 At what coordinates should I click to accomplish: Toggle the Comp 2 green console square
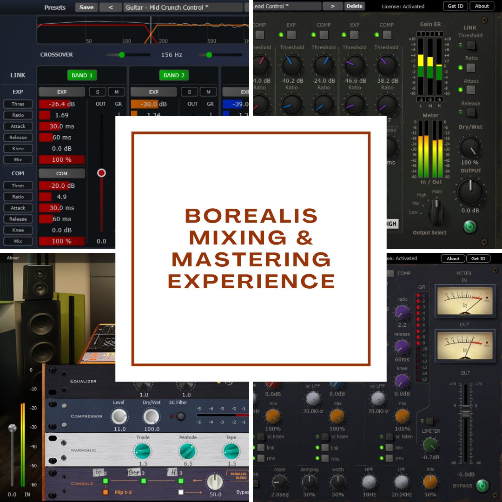click(x=144, y=481)
